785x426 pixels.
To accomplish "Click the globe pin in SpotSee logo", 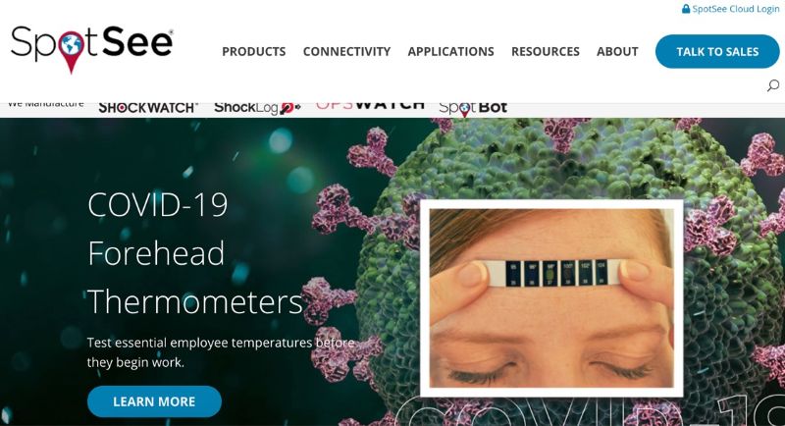I will (71, 51).
